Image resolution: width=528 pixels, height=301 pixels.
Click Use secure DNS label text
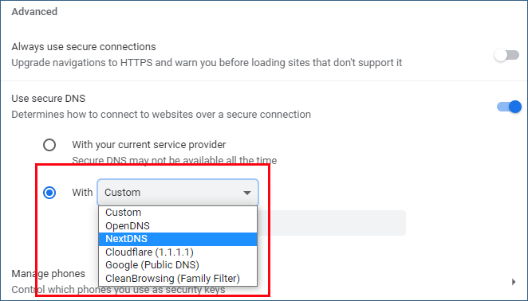coord(49,99)
